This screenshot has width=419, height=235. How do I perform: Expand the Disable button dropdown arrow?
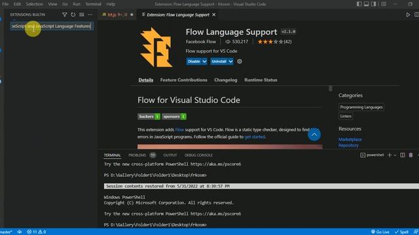(x=204, y=61)
